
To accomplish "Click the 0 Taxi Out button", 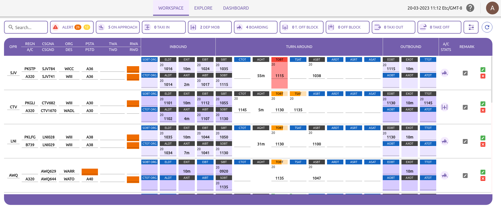I will (393, 27).
